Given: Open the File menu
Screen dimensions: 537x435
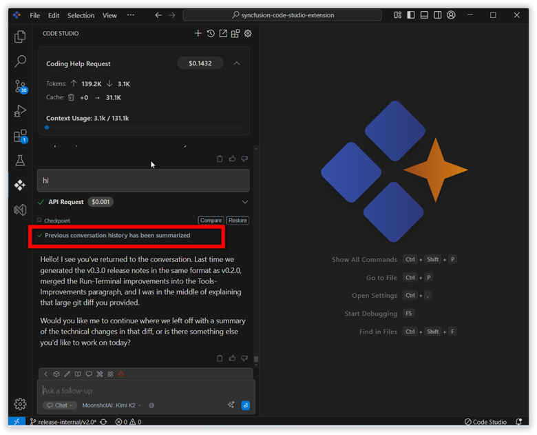Looking at the screenshot, I should coord(34,15).
